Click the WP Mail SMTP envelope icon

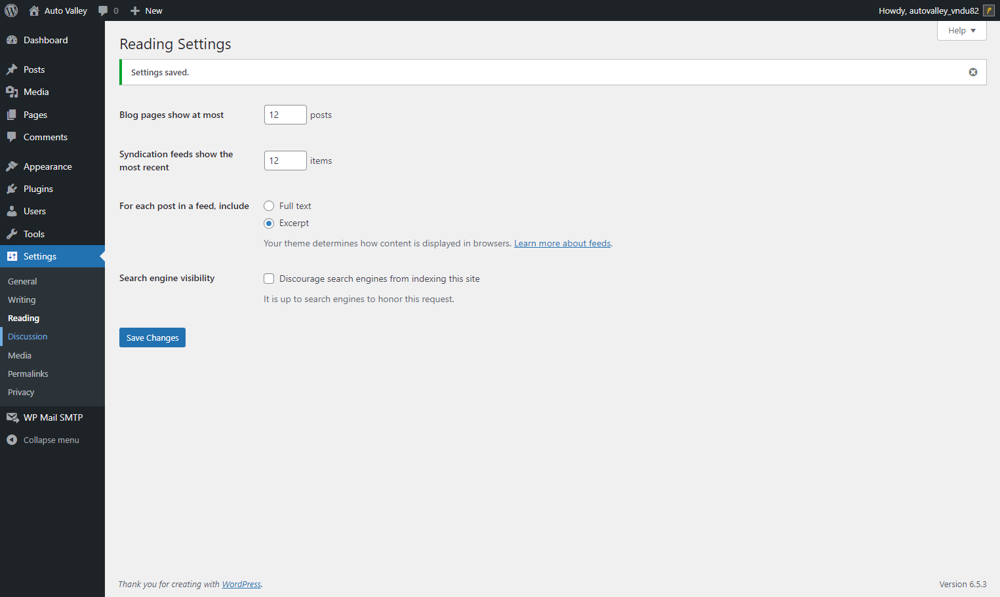tap(12, 417)
